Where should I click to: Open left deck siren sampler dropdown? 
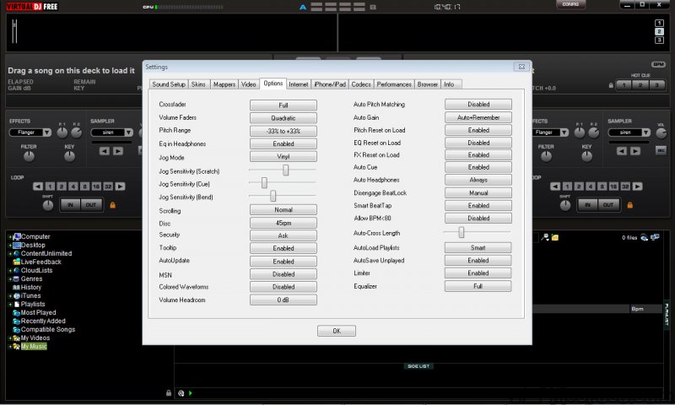tap(129, 132)
